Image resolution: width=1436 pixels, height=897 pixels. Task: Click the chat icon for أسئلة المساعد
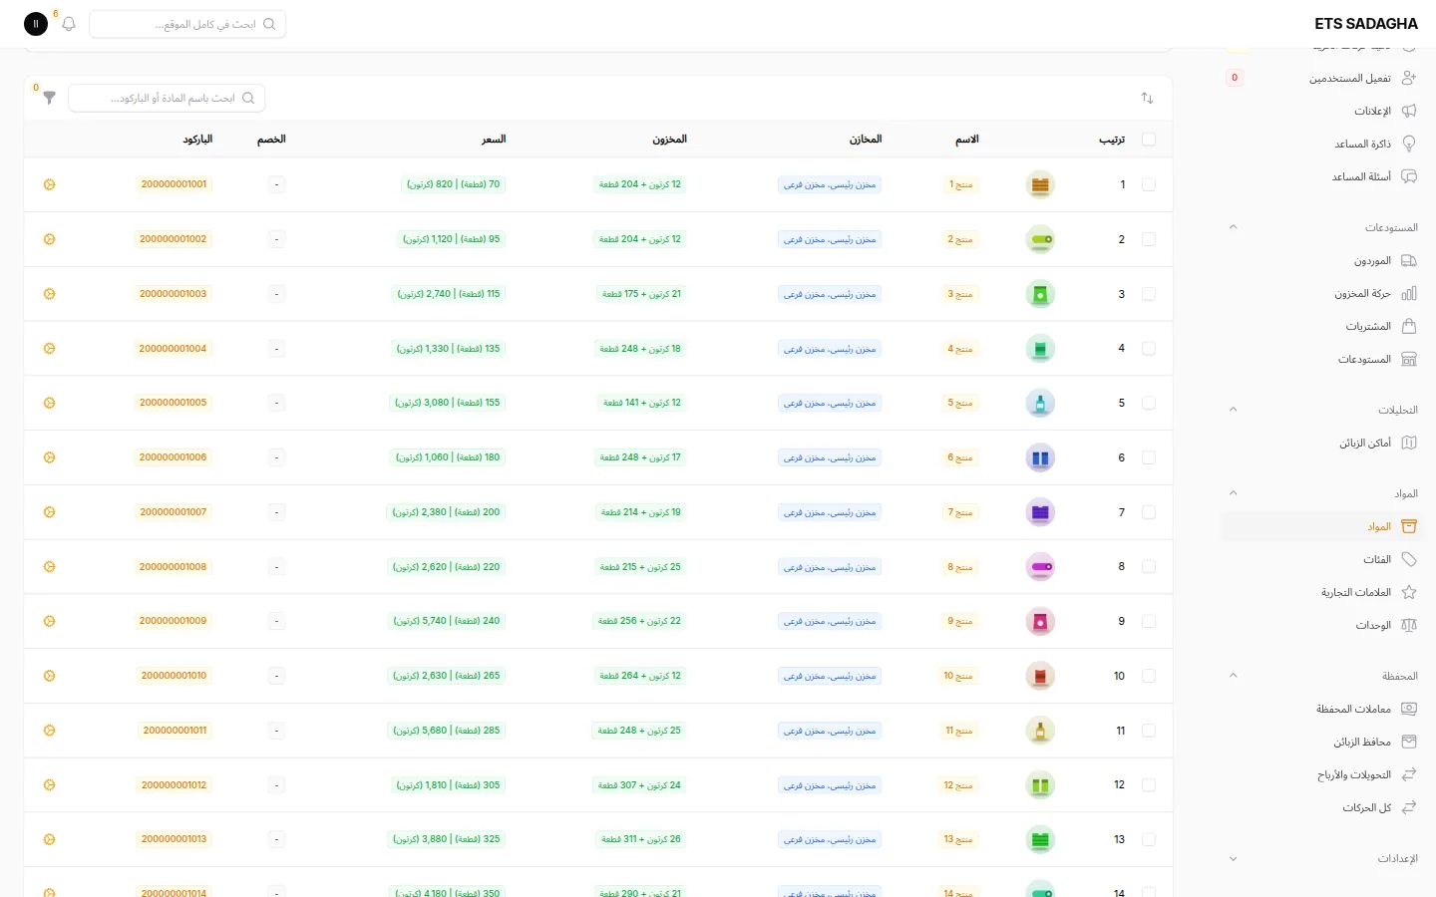1409,176
